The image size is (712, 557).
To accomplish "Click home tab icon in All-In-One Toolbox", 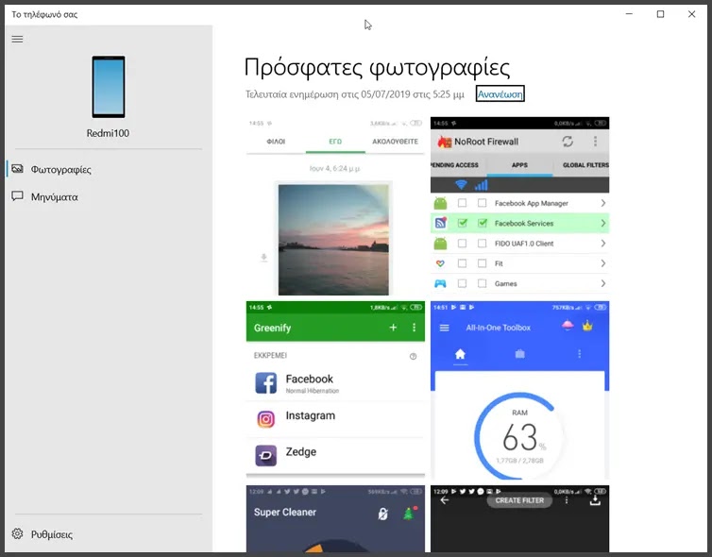I will pos(460,354).
